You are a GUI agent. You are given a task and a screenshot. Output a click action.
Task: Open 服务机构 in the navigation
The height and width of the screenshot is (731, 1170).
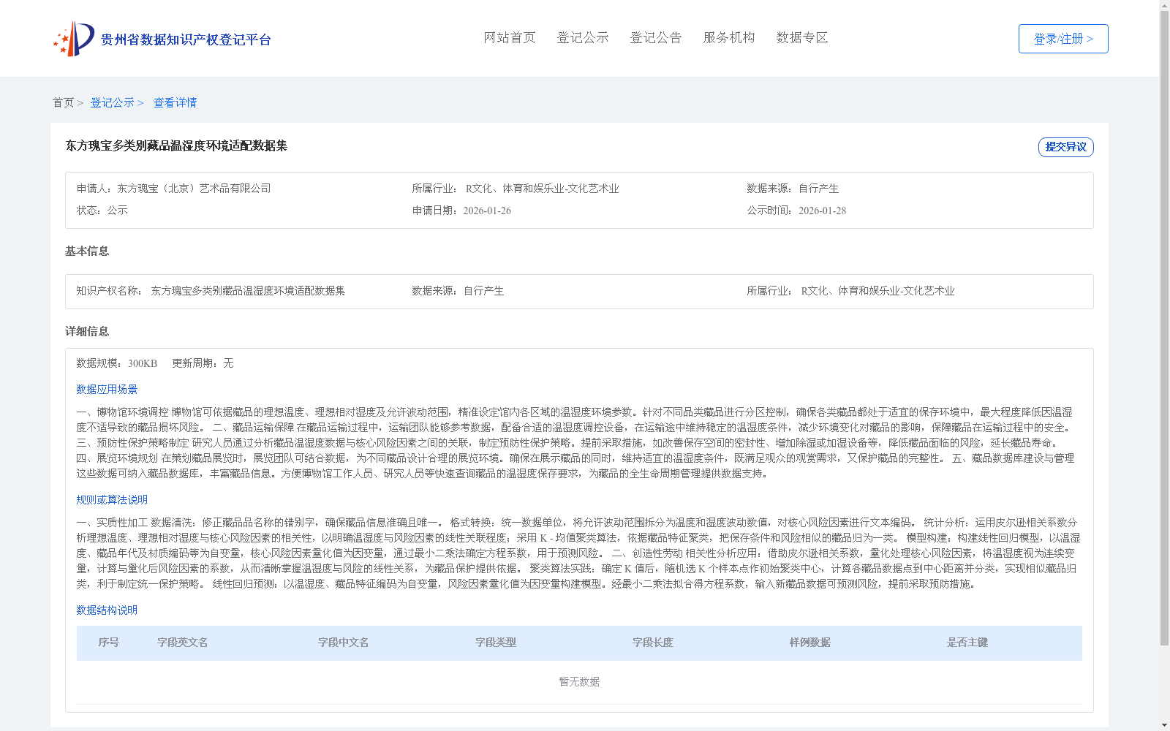coord(729,37)
